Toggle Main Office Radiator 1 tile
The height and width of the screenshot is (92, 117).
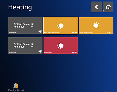61,25
